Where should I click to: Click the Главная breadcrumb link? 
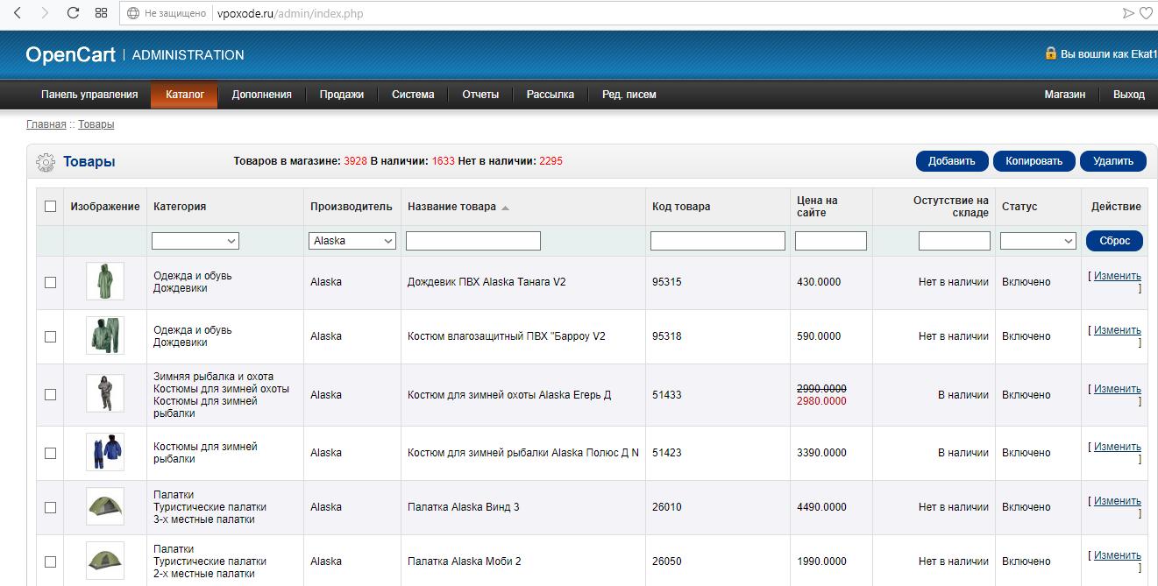[46, 124]
